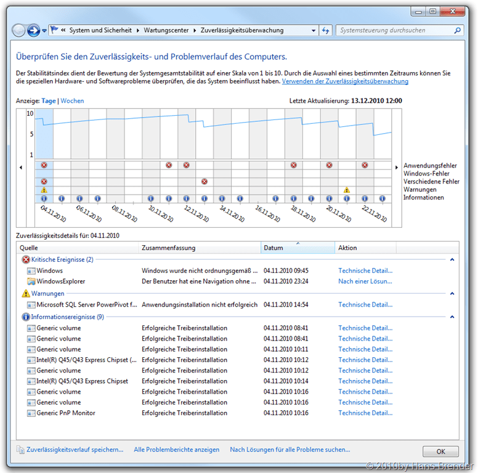This screenshot has height=473, width=478.
Task: Click the OK button
Action: tap(440, 451)
